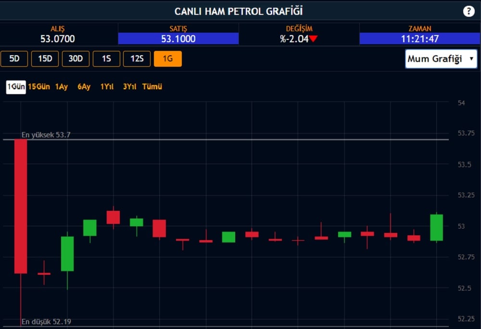The image size is (481, 329).
Task: Display the 1Yıl time range
Action: 107,87
